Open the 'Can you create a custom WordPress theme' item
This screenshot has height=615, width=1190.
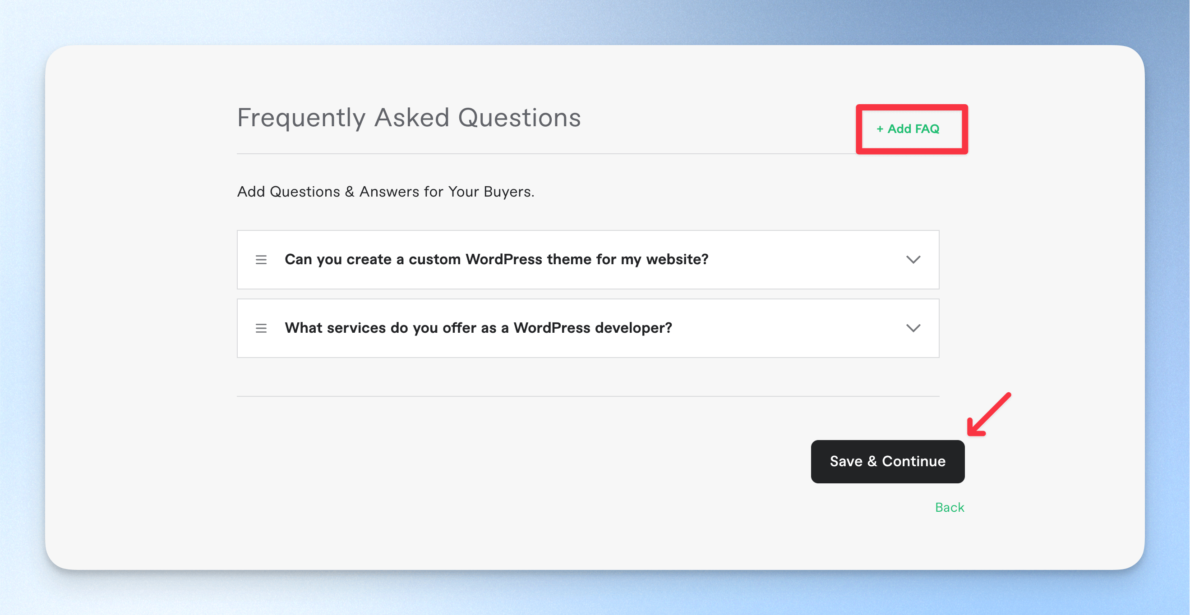pos(588,260)
